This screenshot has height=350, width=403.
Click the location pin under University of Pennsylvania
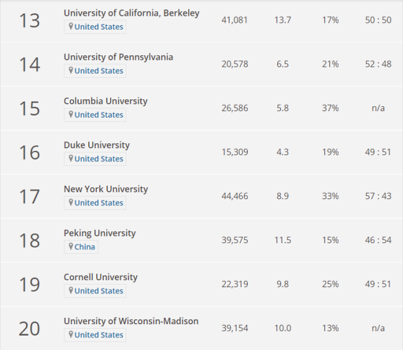(71, 71)
